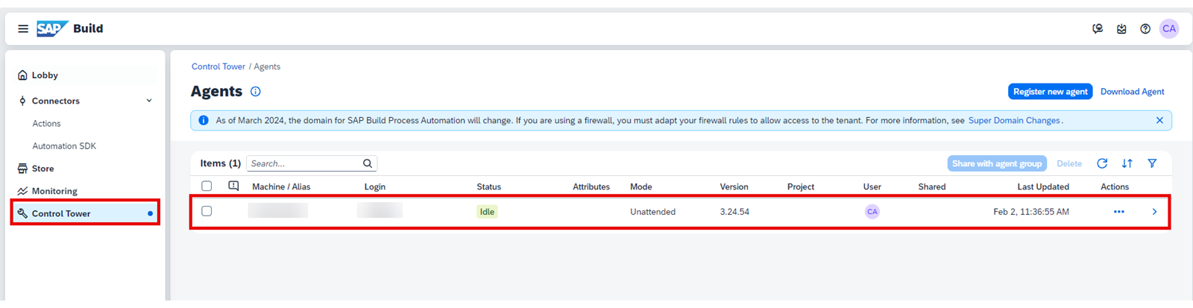The image size is (1193, 308).
Task: Click the Feb 2, 11:36:55 AM timestamp
Action: tap(1031, 212)
